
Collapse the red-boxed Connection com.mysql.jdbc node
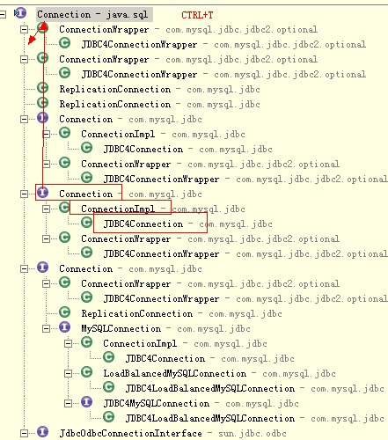click(25, 194)
